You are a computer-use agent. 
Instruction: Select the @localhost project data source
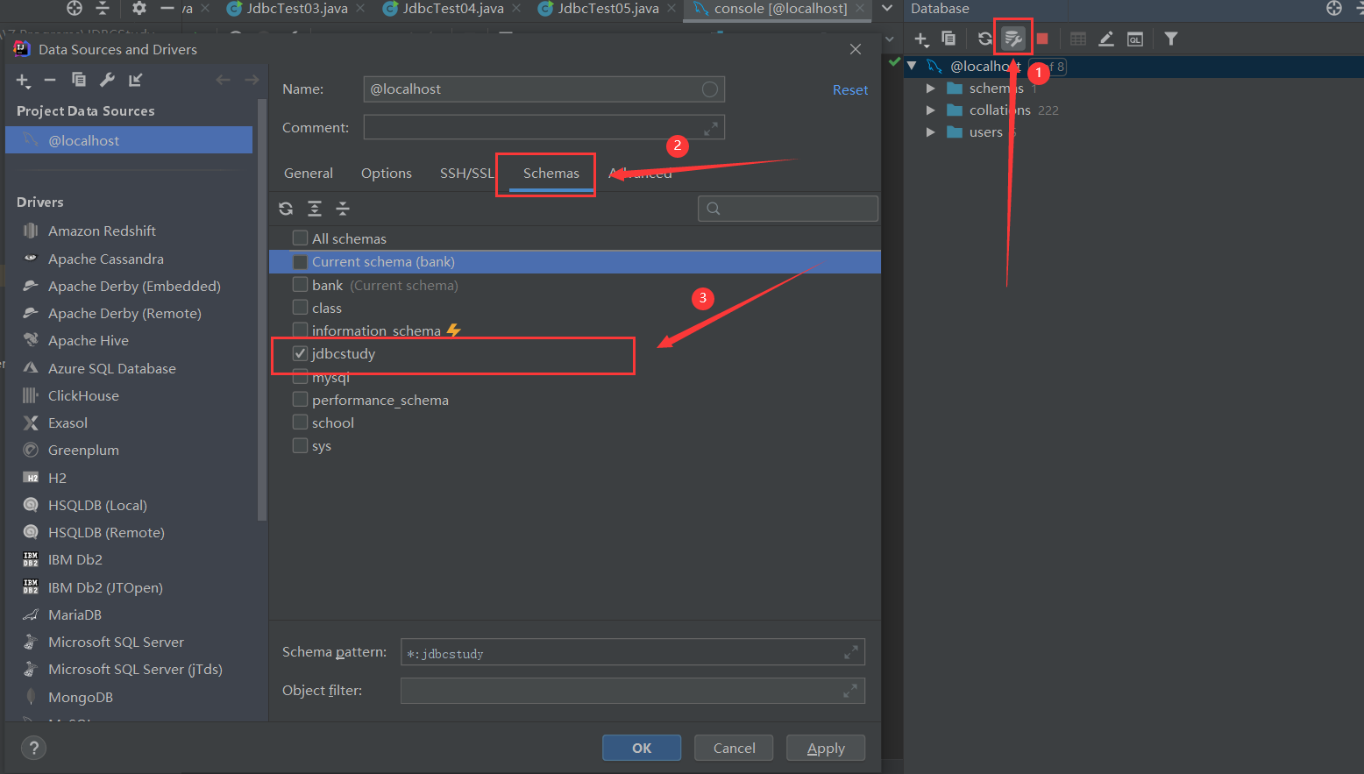point(129,140)
